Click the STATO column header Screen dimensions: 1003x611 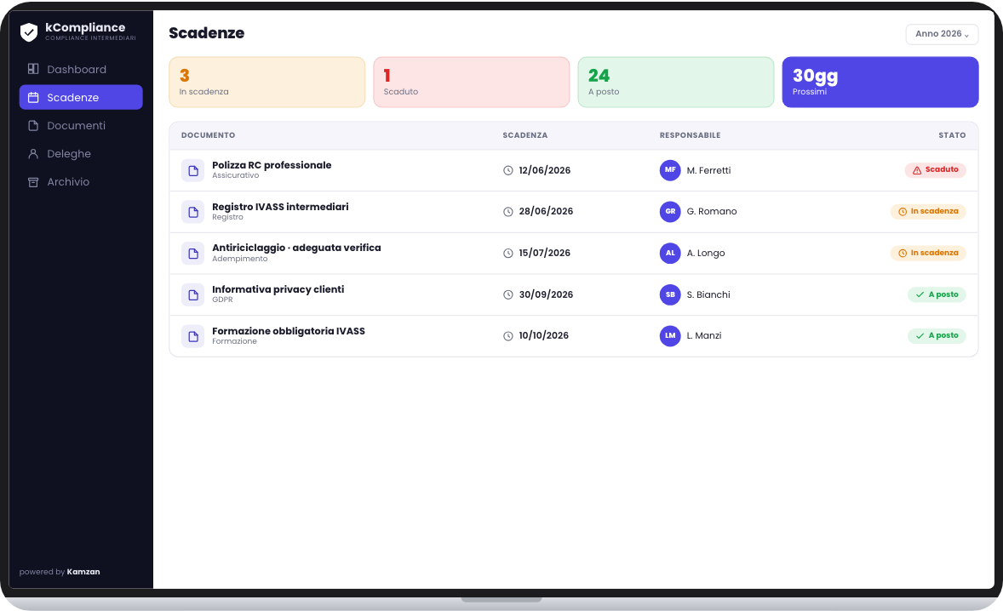[952, 135]
